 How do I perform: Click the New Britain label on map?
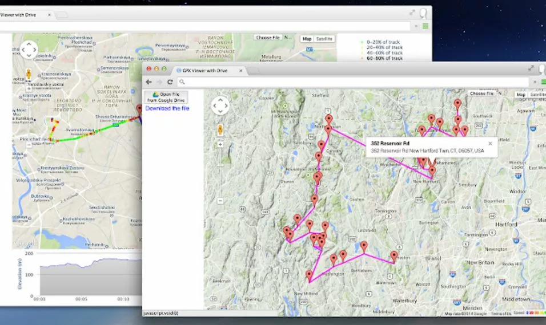(x=480, y=262)
